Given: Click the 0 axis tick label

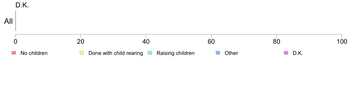Looking at the screenshot, I should [x=15, y=42].
